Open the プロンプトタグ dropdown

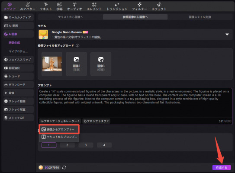[x=96, y=121]
